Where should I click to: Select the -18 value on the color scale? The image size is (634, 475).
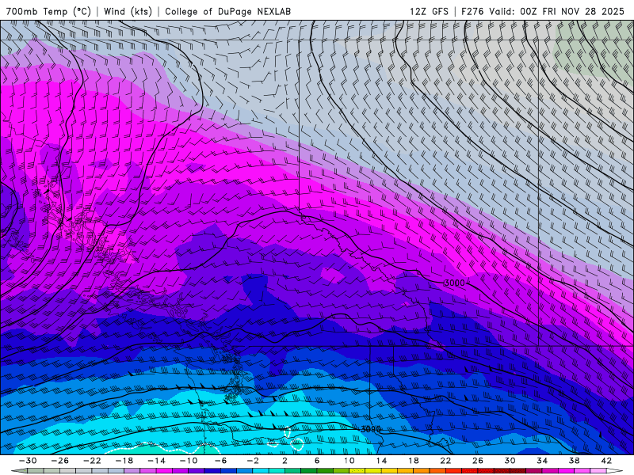pos(124,461)
